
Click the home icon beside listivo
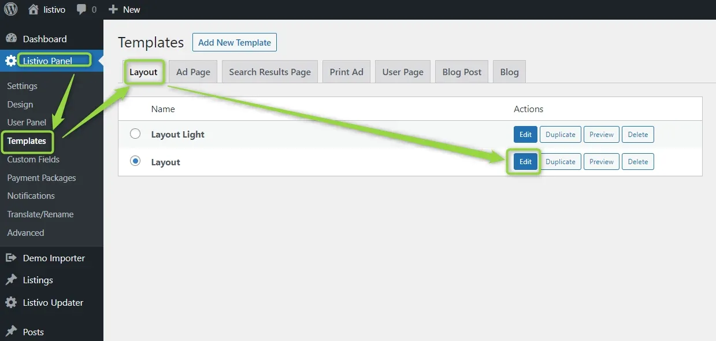point(34,9)
